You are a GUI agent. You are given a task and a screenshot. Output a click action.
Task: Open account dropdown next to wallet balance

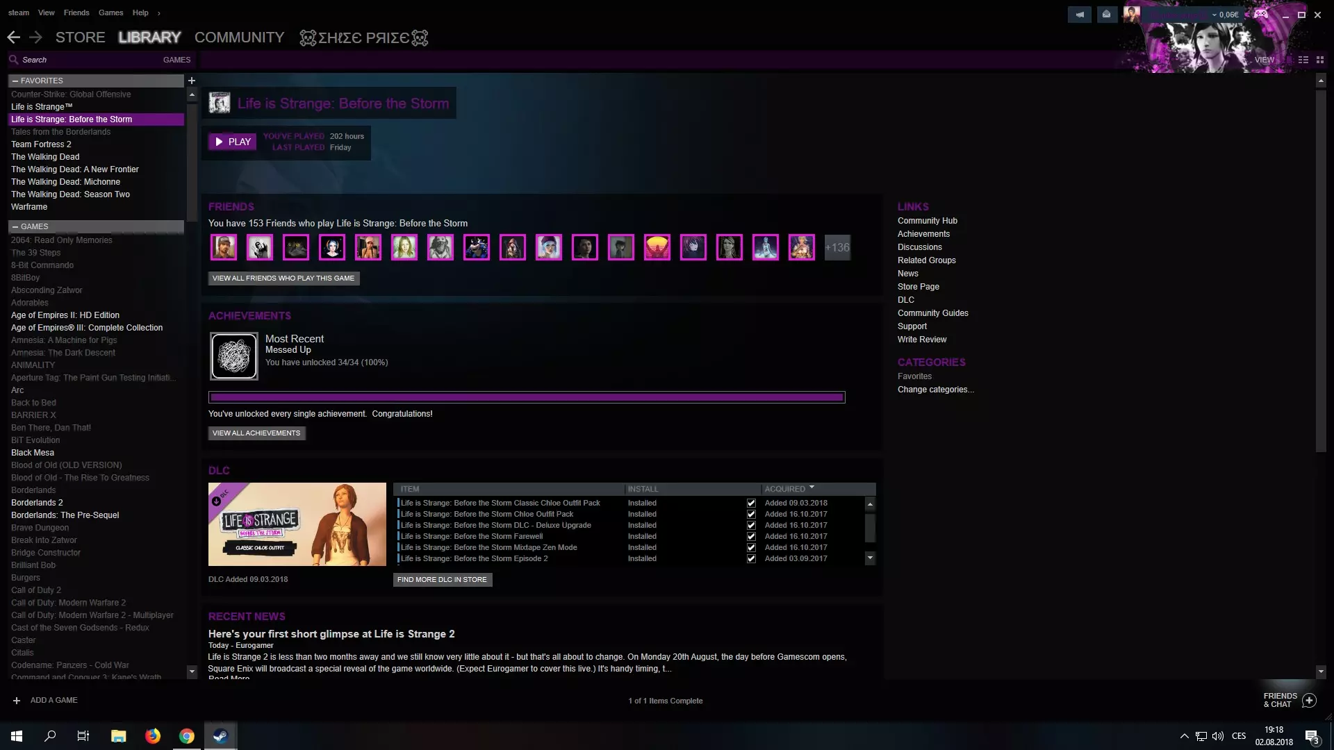[x=1214, y=15]
